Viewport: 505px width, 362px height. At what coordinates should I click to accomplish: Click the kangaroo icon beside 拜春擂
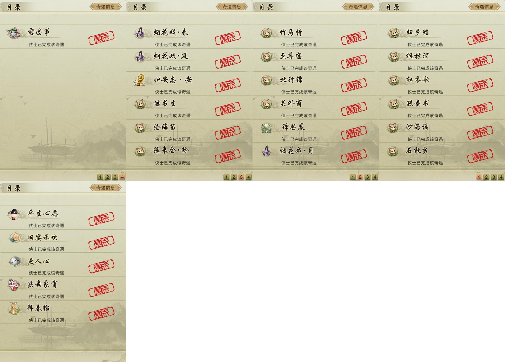pos(14,308)
